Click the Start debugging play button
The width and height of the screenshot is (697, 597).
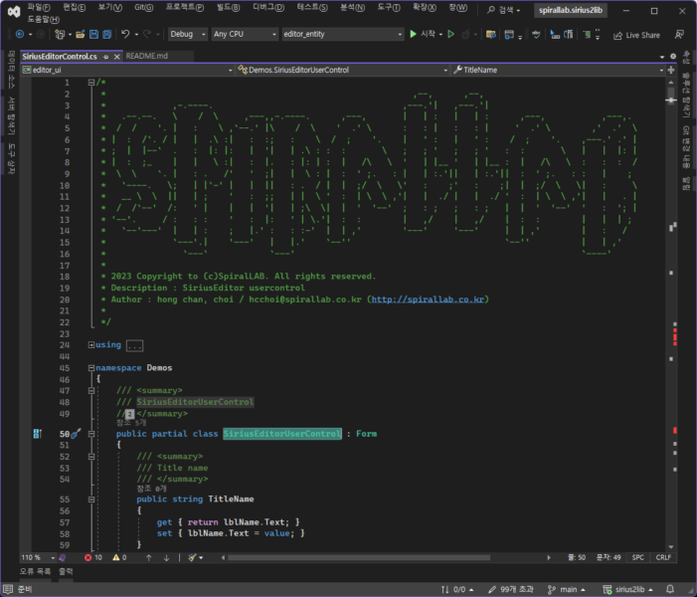click(414, 34)
